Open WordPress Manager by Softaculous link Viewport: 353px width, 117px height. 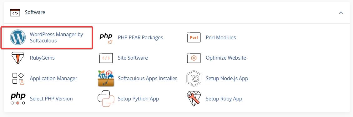pos(57,37)
